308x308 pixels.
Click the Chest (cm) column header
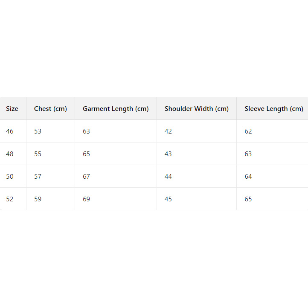click(50, 109)
